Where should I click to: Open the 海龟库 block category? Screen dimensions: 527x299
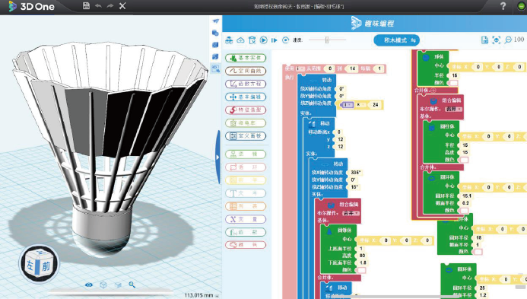246,123
